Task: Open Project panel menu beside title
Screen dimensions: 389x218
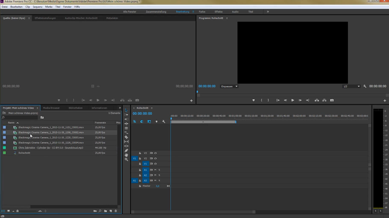Action: (37, 108)
